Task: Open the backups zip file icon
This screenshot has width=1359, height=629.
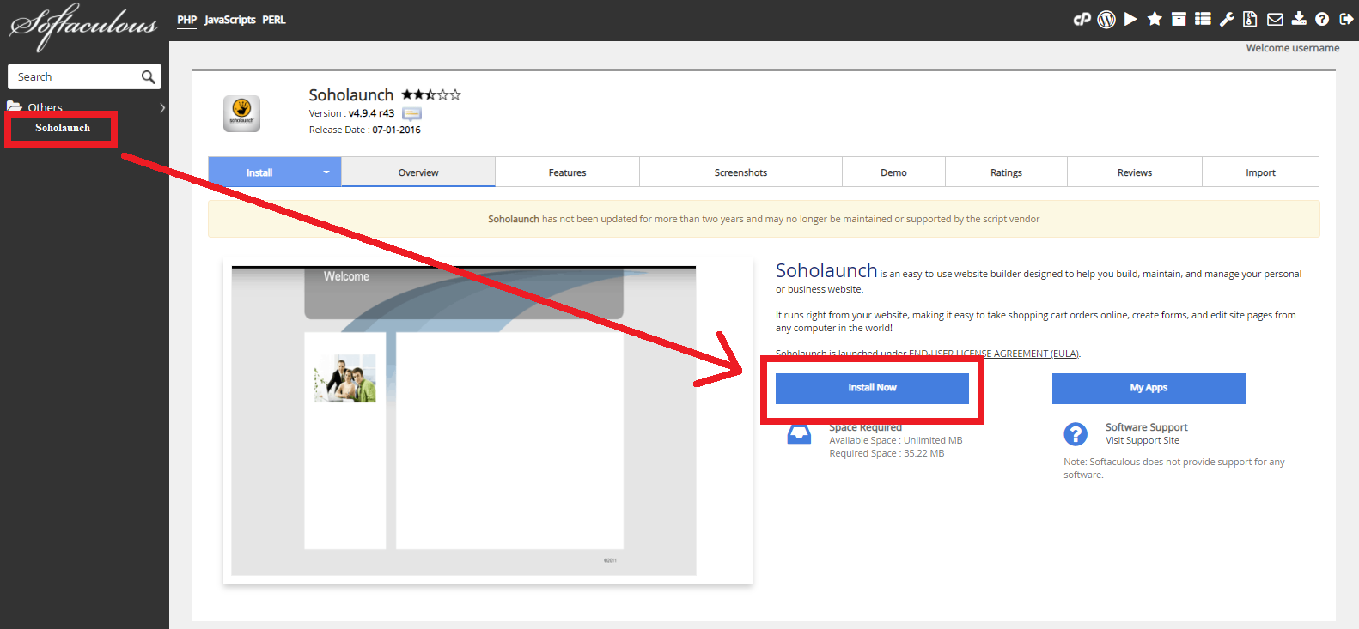Action: coord(1251,19)
